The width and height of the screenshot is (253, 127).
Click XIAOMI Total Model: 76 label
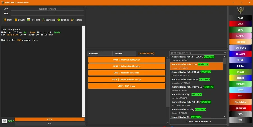tap(198, 121)
